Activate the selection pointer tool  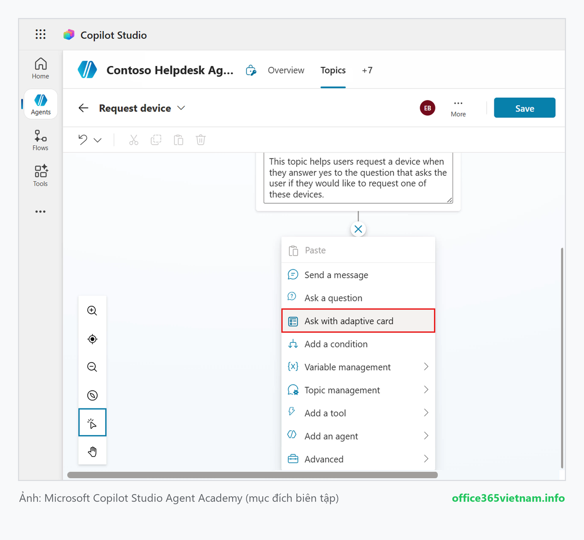pos(92,423)
